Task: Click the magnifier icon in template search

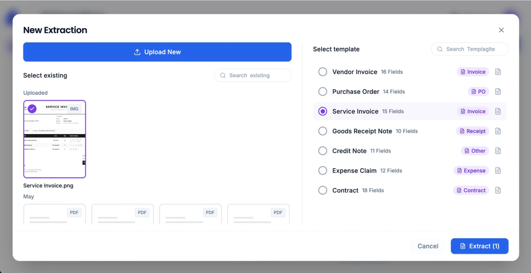Action: pos(440,49)
